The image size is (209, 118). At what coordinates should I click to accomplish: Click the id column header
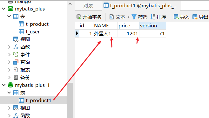pyautogui.click(x=86, y=25)
